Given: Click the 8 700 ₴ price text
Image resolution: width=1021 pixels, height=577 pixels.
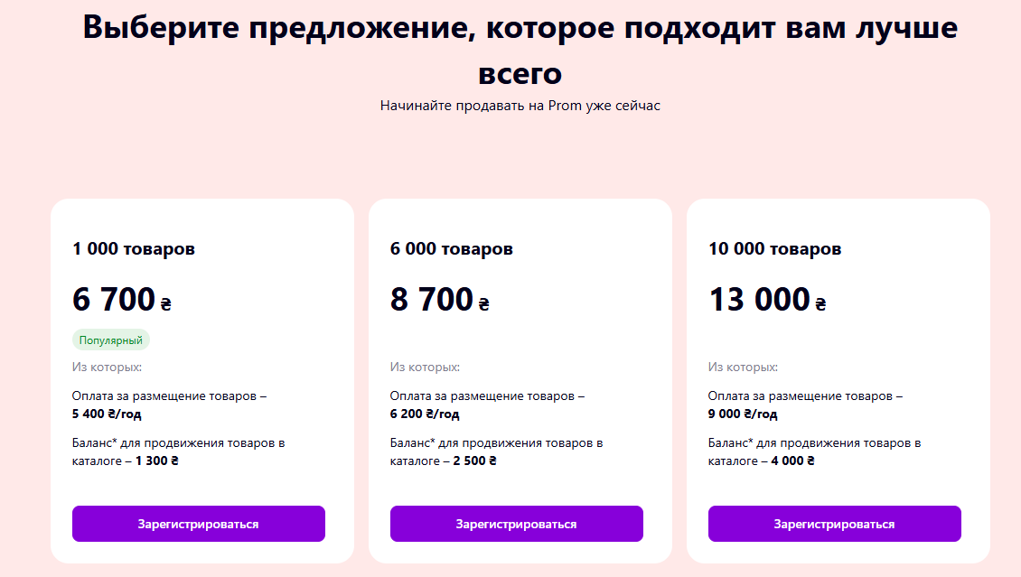Looking at the screenshot, I should coord(436,299).
